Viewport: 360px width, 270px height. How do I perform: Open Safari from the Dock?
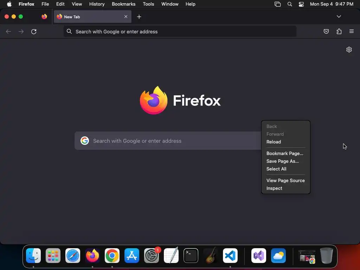[x=73, y=256]
